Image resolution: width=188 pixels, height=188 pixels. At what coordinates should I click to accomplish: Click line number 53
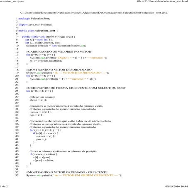[x=17, y=176]
